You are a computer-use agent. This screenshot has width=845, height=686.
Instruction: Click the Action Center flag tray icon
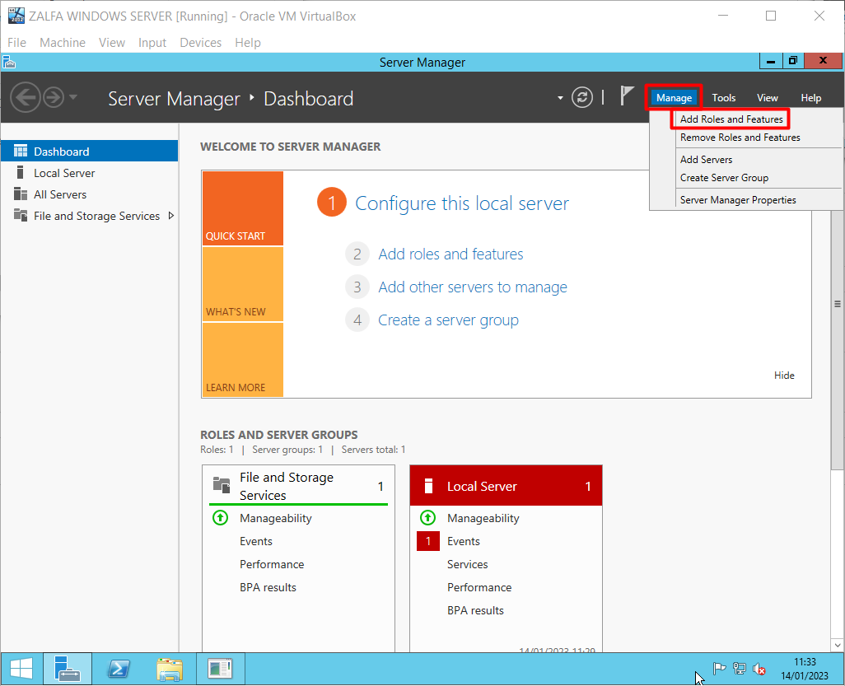719,669
